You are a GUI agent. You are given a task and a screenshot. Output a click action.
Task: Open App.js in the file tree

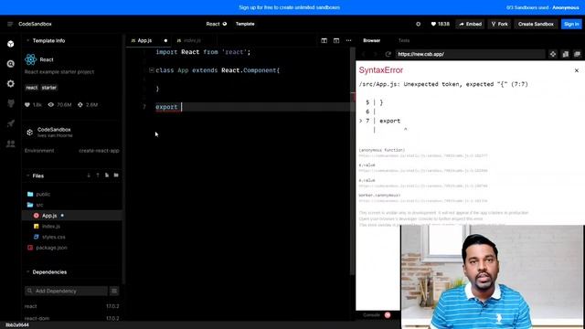tap(72, 216)
